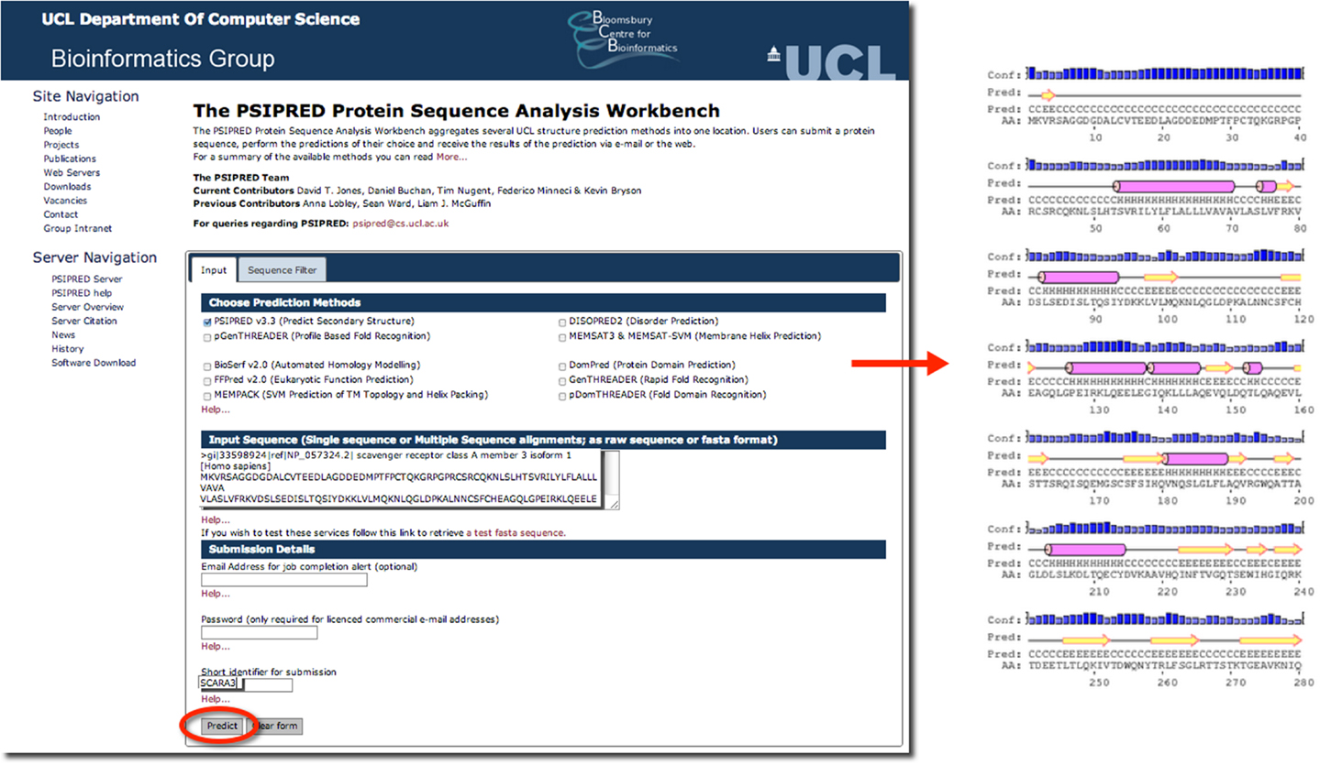
Task: Tick MEMPACK TM topology prediction checkbox
Action: tap(206, 395)
